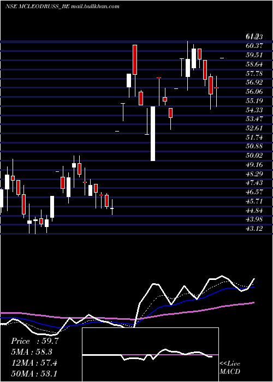Click the 44.84 price axis label
273x382 pixels.
(254, 211)
